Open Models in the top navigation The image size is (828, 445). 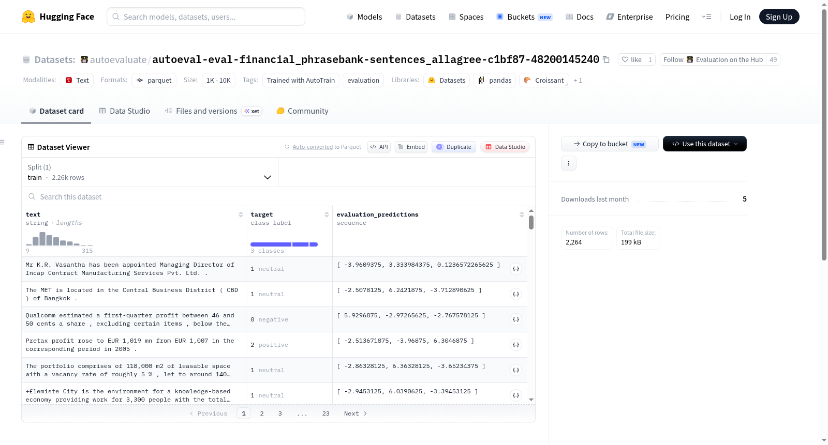[364, 17]
